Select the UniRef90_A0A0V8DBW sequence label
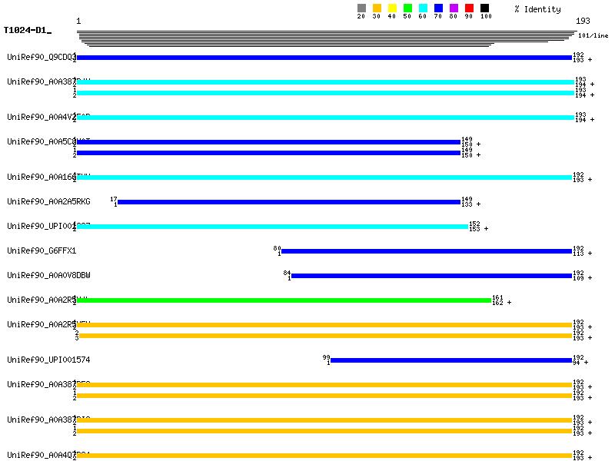Image resolution: width=615 pixels, height=461 pixels. (x=48, y=275)
